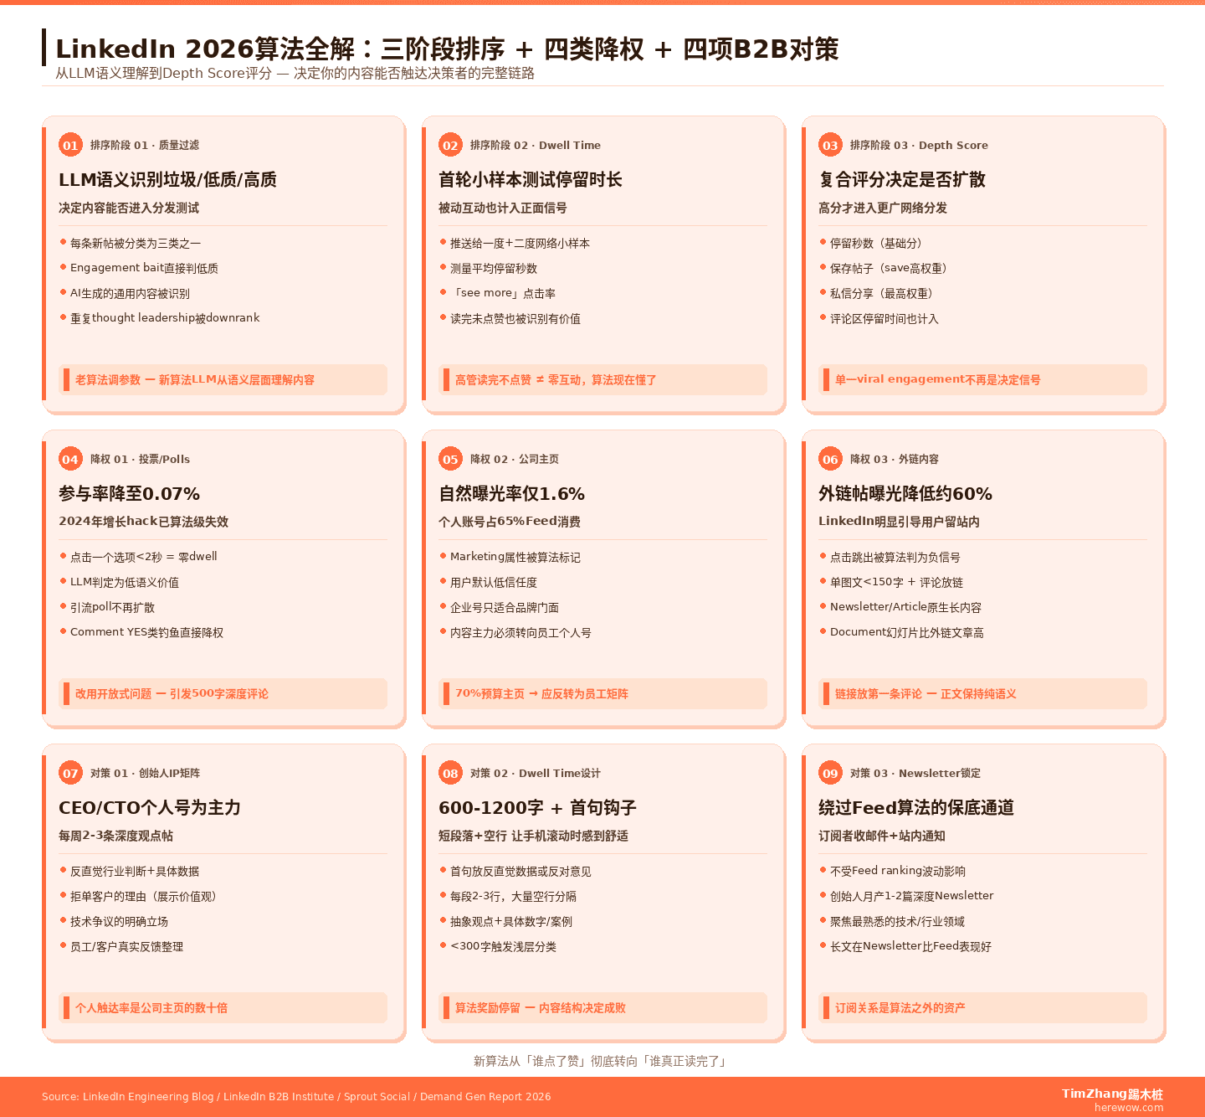Image resolution: width=1205 pixels, height=1117 pixels.
Task: Switch to the 对策 03 · Newsletter锁定 label
Action: pyautogui.click(x=915, y=773)
